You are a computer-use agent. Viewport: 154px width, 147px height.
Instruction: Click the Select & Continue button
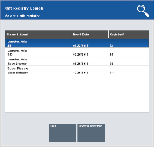click(91, 133)
